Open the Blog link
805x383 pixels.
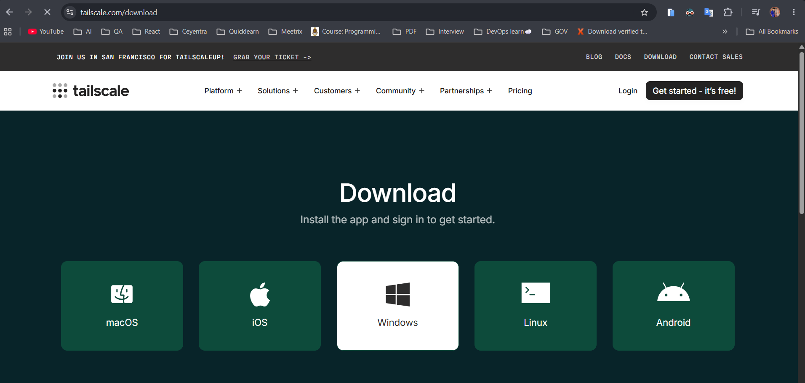[594, 57]
